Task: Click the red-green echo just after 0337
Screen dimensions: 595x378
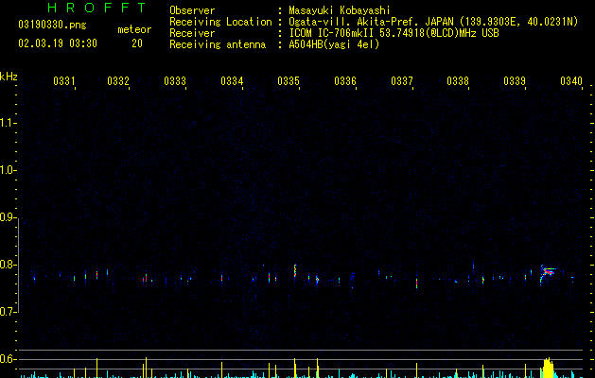Action: pyautogui.click(x=416, y=283)
